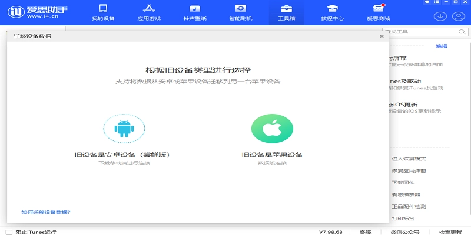471x235 pixels.
Task: Open the download manager icon
Action: 440,16
